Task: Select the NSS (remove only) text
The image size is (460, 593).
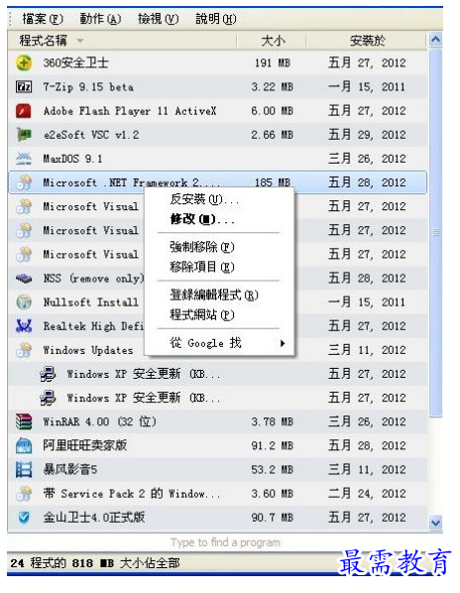Action: pos(94,279)
